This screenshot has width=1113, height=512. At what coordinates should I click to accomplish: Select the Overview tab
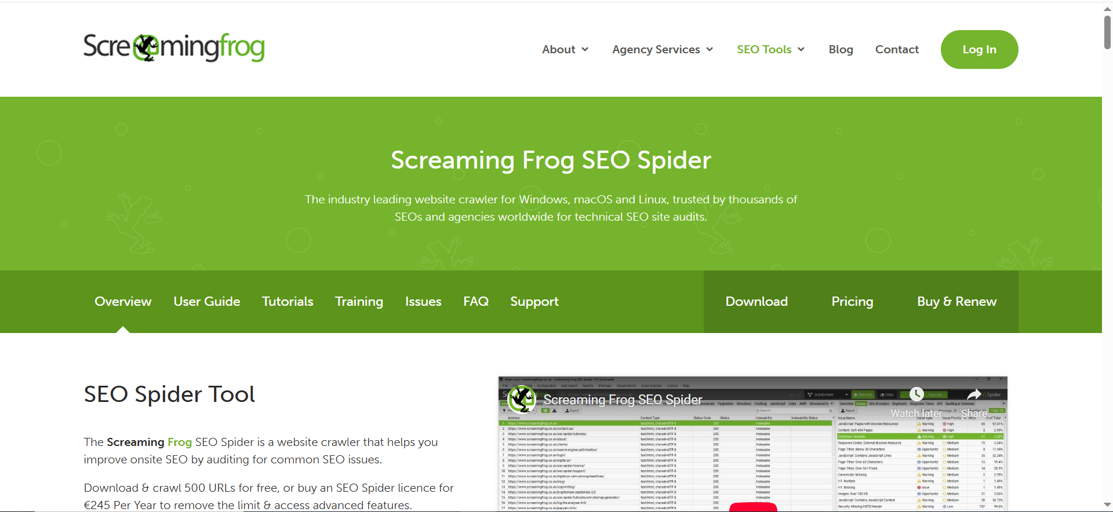[123, 301]
